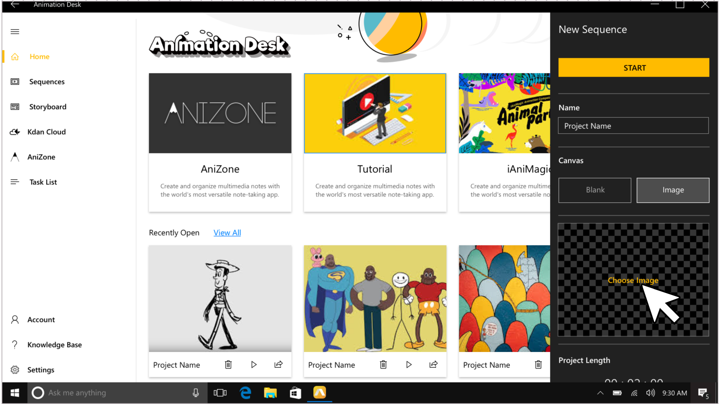Click the AniZone letter A icon

tap(15, 157)
